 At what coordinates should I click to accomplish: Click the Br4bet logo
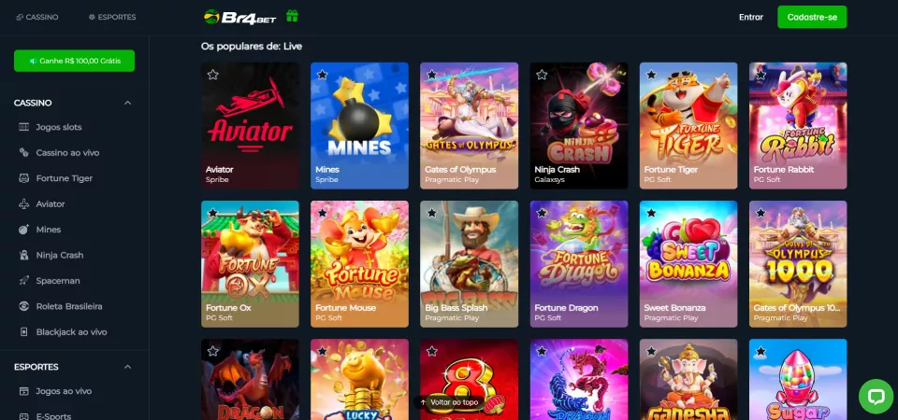tap(240, 17)
